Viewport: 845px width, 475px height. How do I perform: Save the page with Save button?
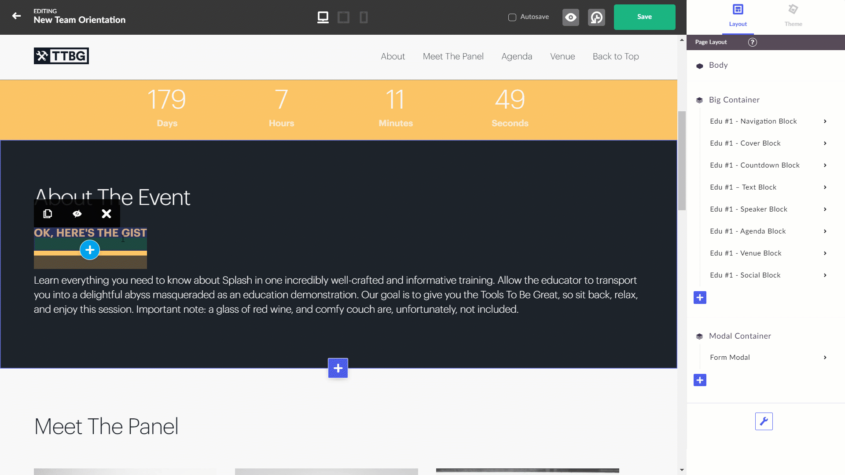click(644, 17)
